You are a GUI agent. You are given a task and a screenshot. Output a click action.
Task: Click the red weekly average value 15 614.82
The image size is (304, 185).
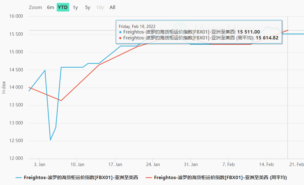coord(268,38)
